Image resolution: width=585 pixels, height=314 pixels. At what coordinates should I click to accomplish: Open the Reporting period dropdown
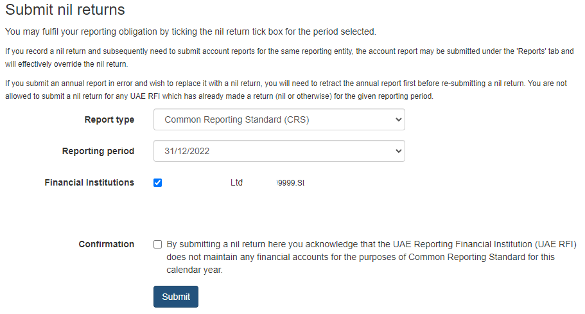[x=279, y=151]
